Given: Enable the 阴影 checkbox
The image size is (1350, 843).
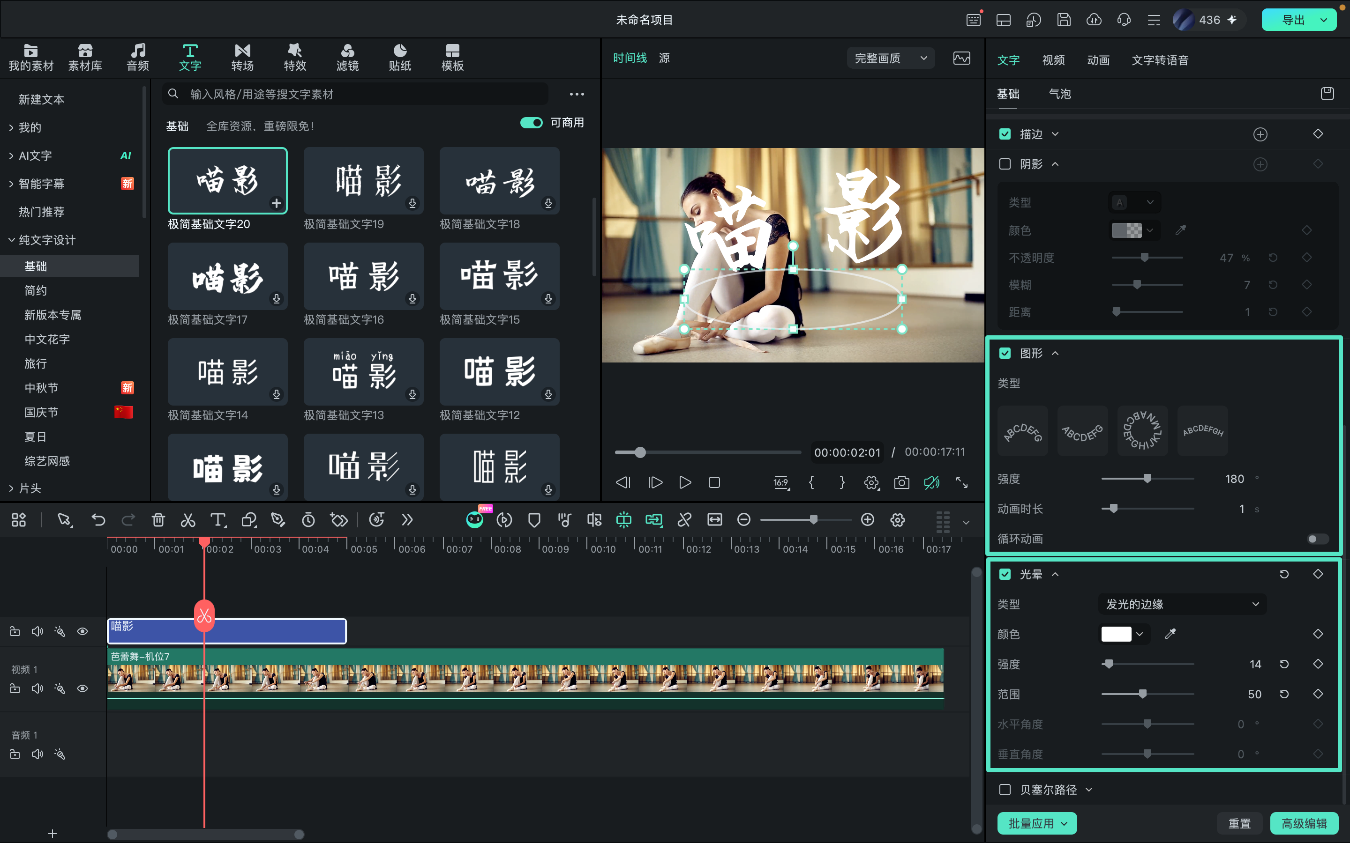Looking at the screenshot, I should pyautogui.click(x=1005, y=164).
